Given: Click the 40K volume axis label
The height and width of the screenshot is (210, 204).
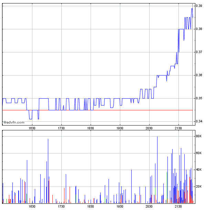Looking at the screenshot, I should click(198, 170).
